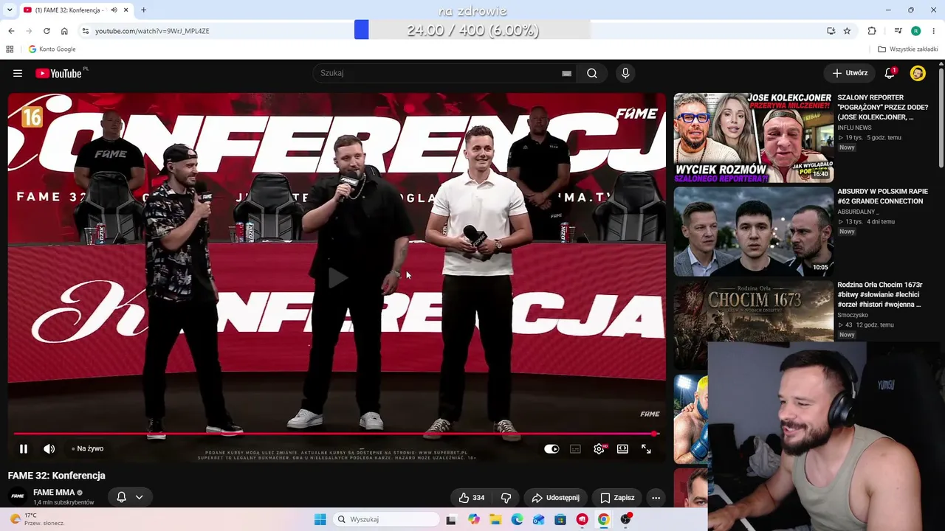Open the apps grid in bookmarks bar
The width and height of the screenshot is (945, 531).
10,49
